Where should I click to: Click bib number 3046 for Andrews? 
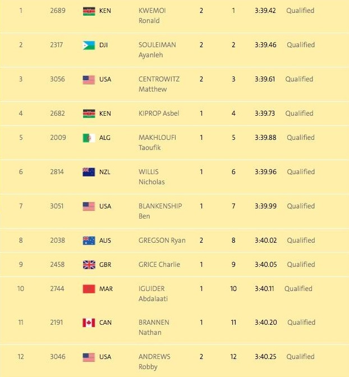click(x=57, y=357)
